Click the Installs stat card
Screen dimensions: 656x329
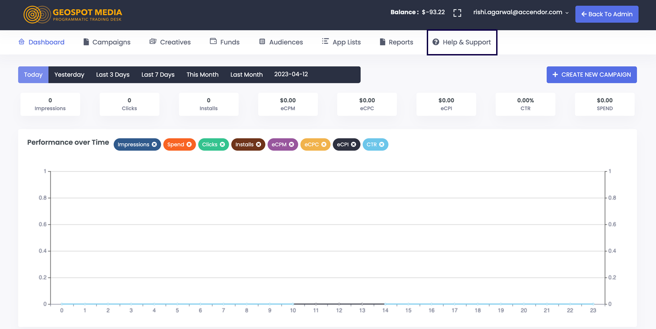coord(209,104)
